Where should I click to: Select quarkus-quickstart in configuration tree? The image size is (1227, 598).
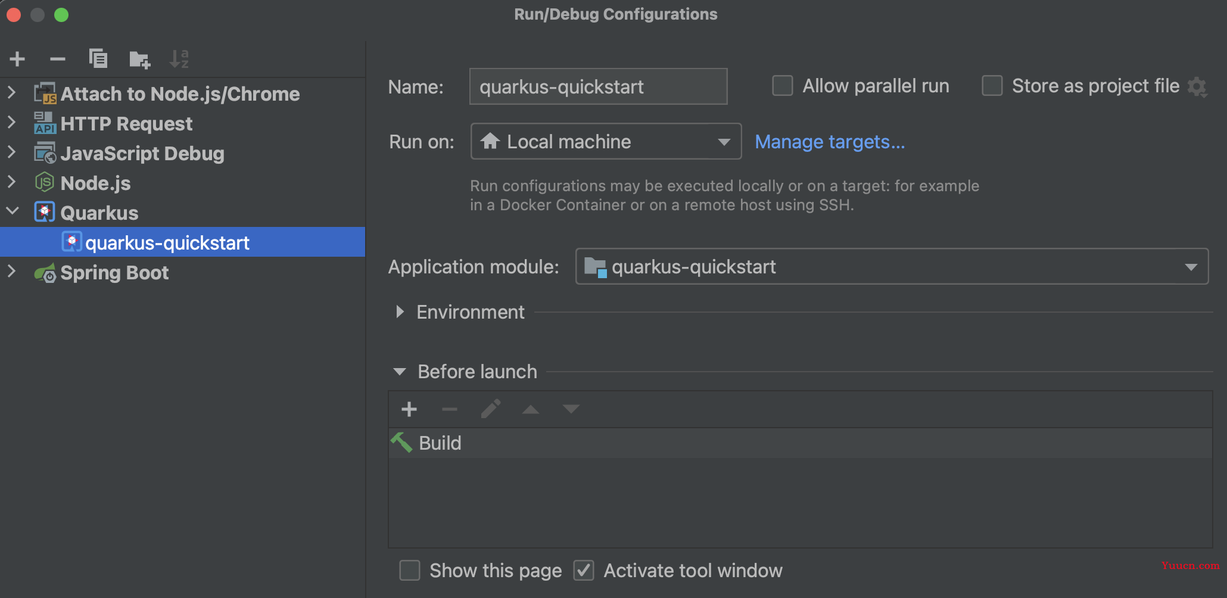pyautogui.click(x=182, y=242)
